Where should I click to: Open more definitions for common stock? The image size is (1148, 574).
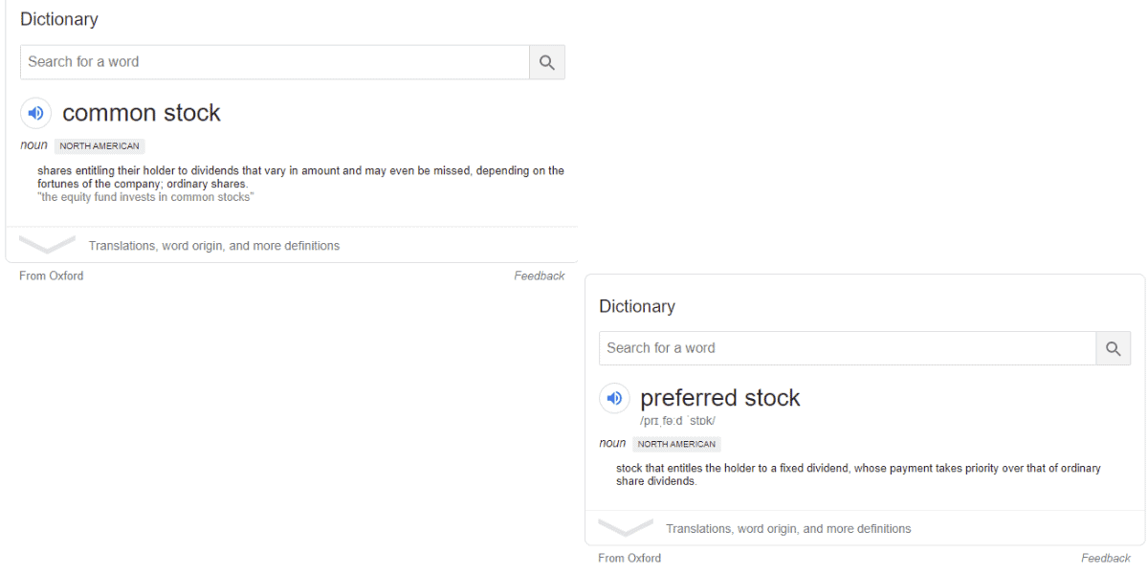[214, 246]
